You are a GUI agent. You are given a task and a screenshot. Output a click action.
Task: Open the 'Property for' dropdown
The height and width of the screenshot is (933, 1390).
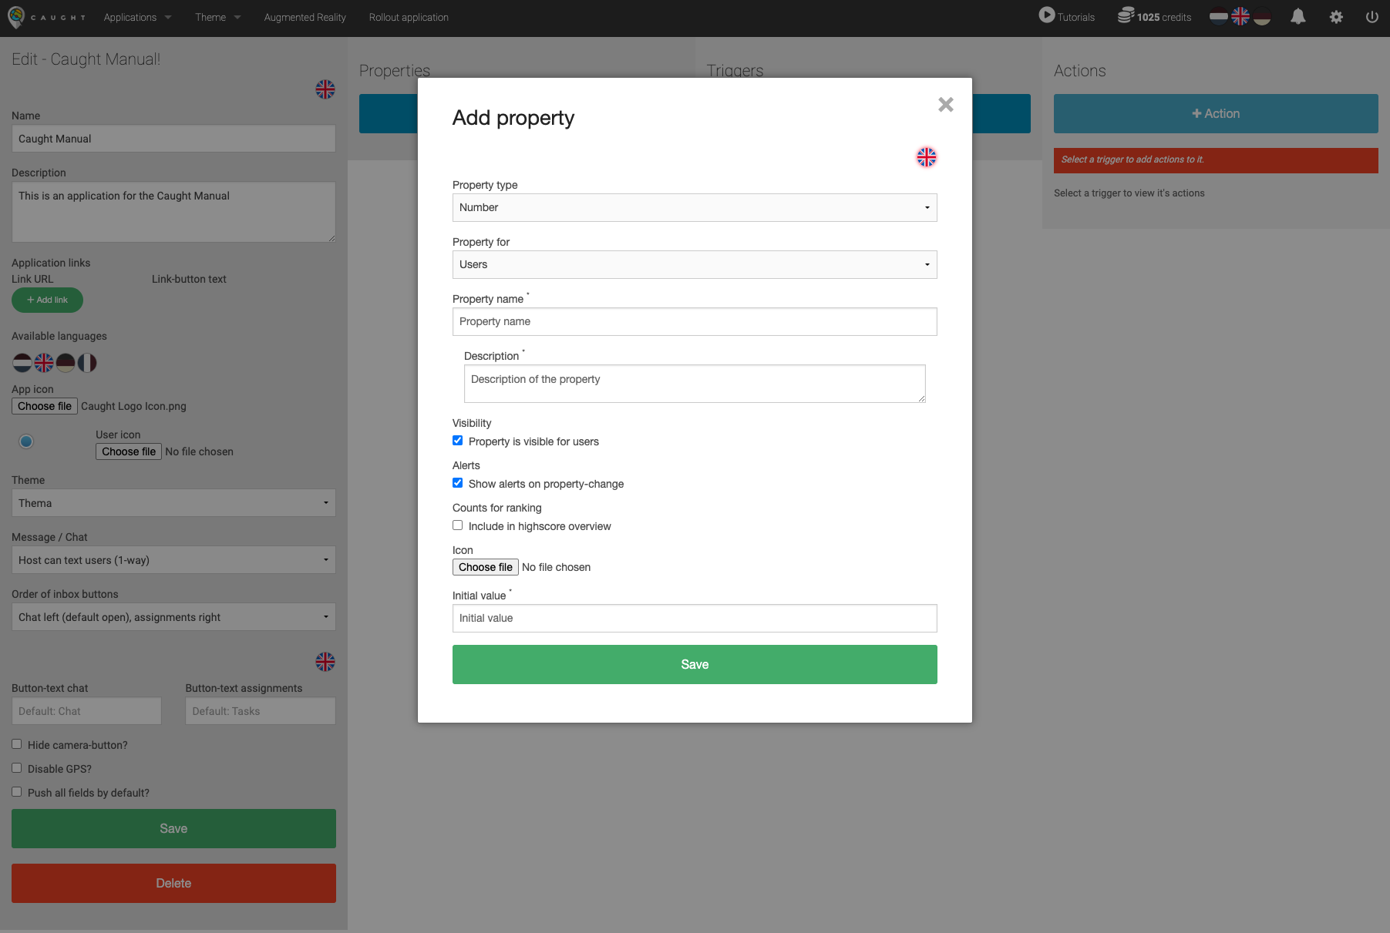(694, 264)
